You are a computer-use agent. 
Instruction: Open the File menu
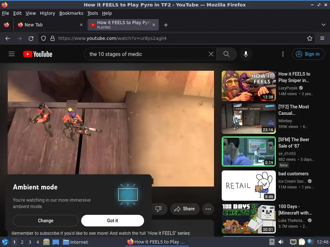(5, 13)
